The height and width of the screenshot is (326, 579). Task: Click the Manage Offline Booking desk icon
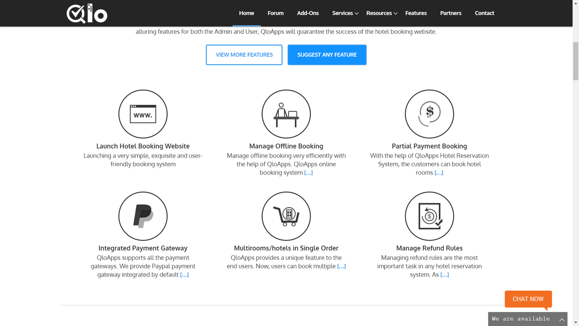[286, 114]
